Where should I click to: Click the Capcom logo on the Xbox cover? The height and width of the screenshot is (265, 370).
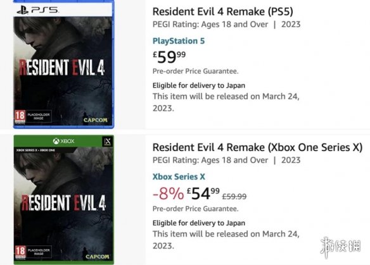[x=97, y=257]
